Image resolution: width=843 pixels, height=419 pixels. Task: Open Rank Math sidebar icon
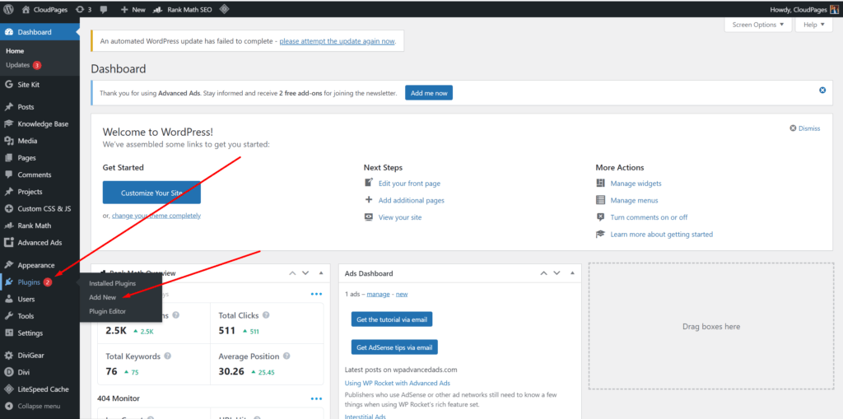click(x=8, y=226)
